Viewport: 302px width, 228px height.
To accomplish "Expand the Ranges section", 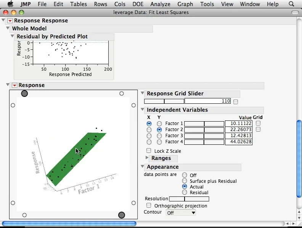I will (147, 158).
